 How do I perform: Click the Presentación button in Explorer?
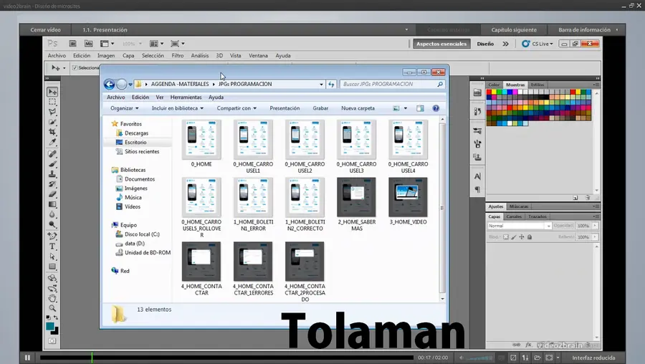tap(285, 108)
